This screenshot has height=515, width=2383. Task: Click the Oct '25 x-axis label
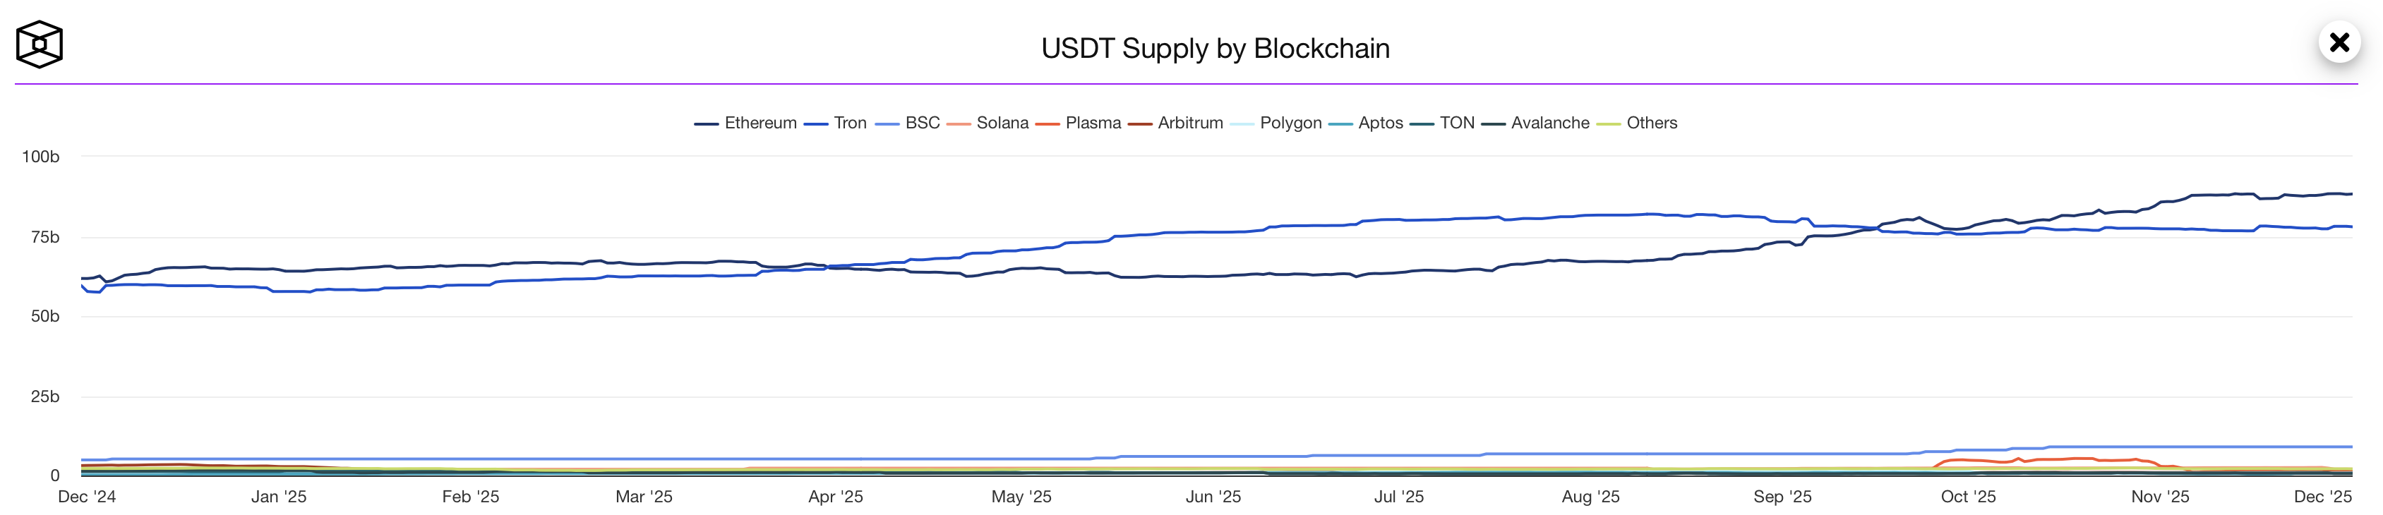[x=1968, y=497]
